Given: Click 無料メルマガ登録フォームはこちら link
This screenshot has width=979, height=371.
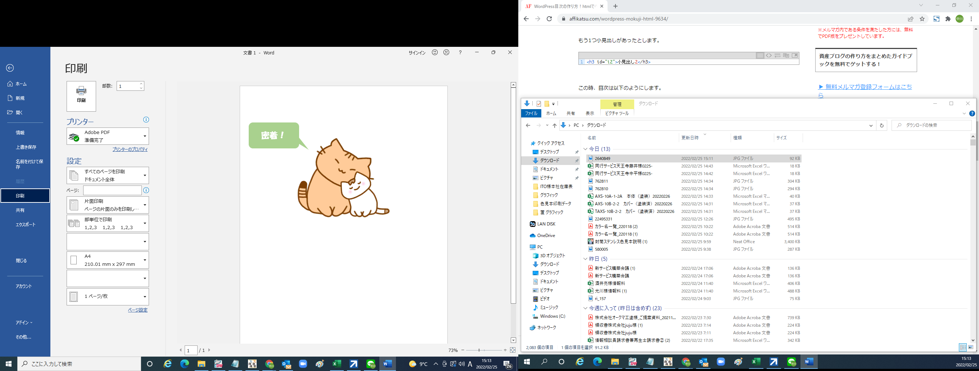Looking at the screenshot, I should [x=865, y=91].
